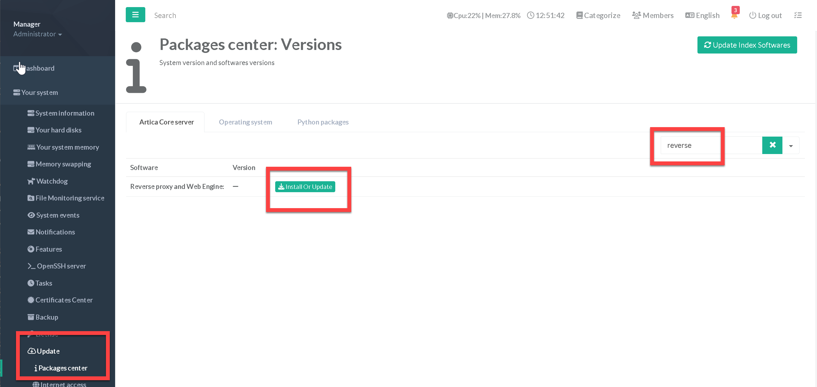
Task: Switch to the Operating system tab
Action: 245,122
